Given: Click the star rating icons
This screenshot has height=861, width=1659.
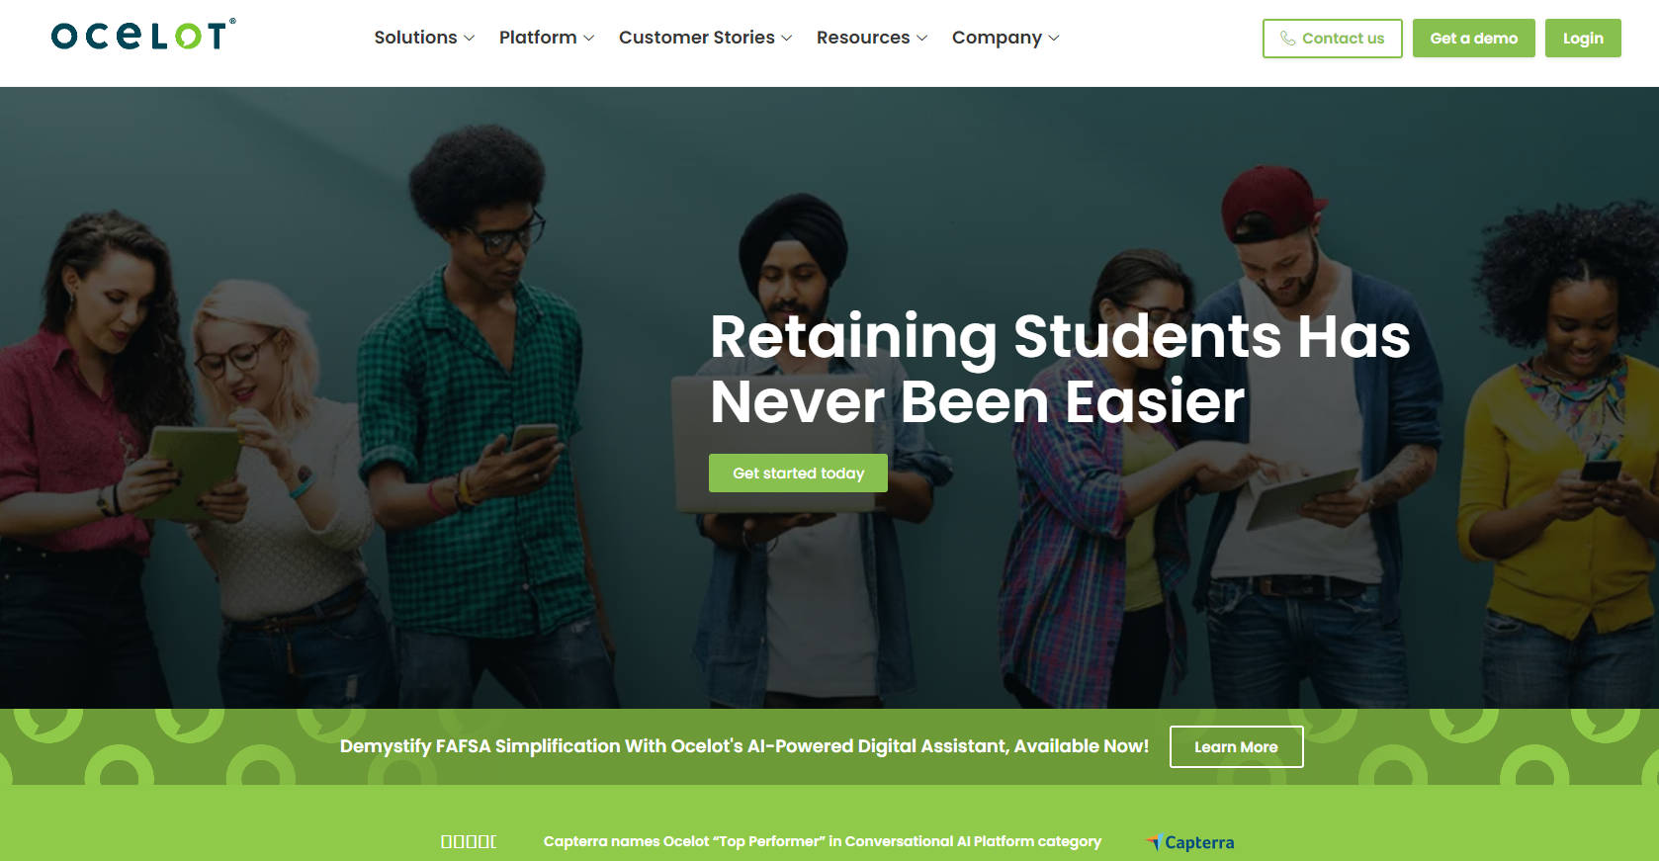Looking at the screenshot, I should coord(469,841).
